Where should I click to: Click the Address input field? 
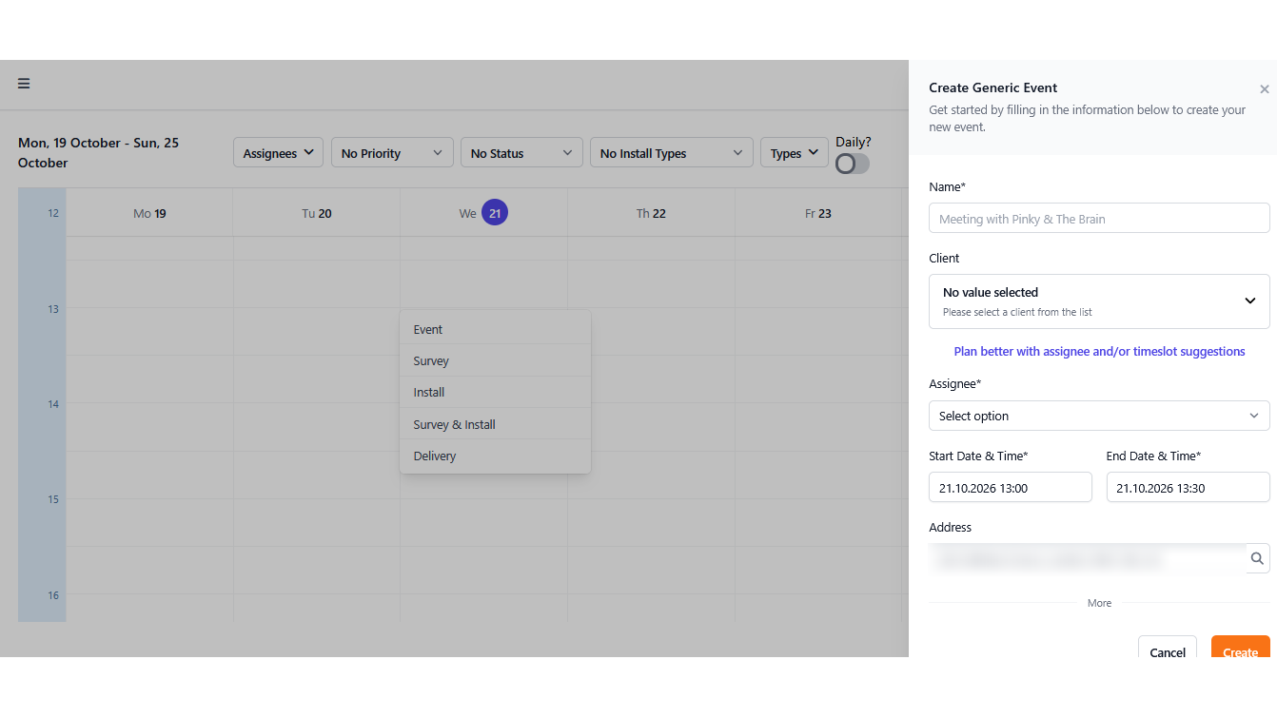[x=1088, y=558]
